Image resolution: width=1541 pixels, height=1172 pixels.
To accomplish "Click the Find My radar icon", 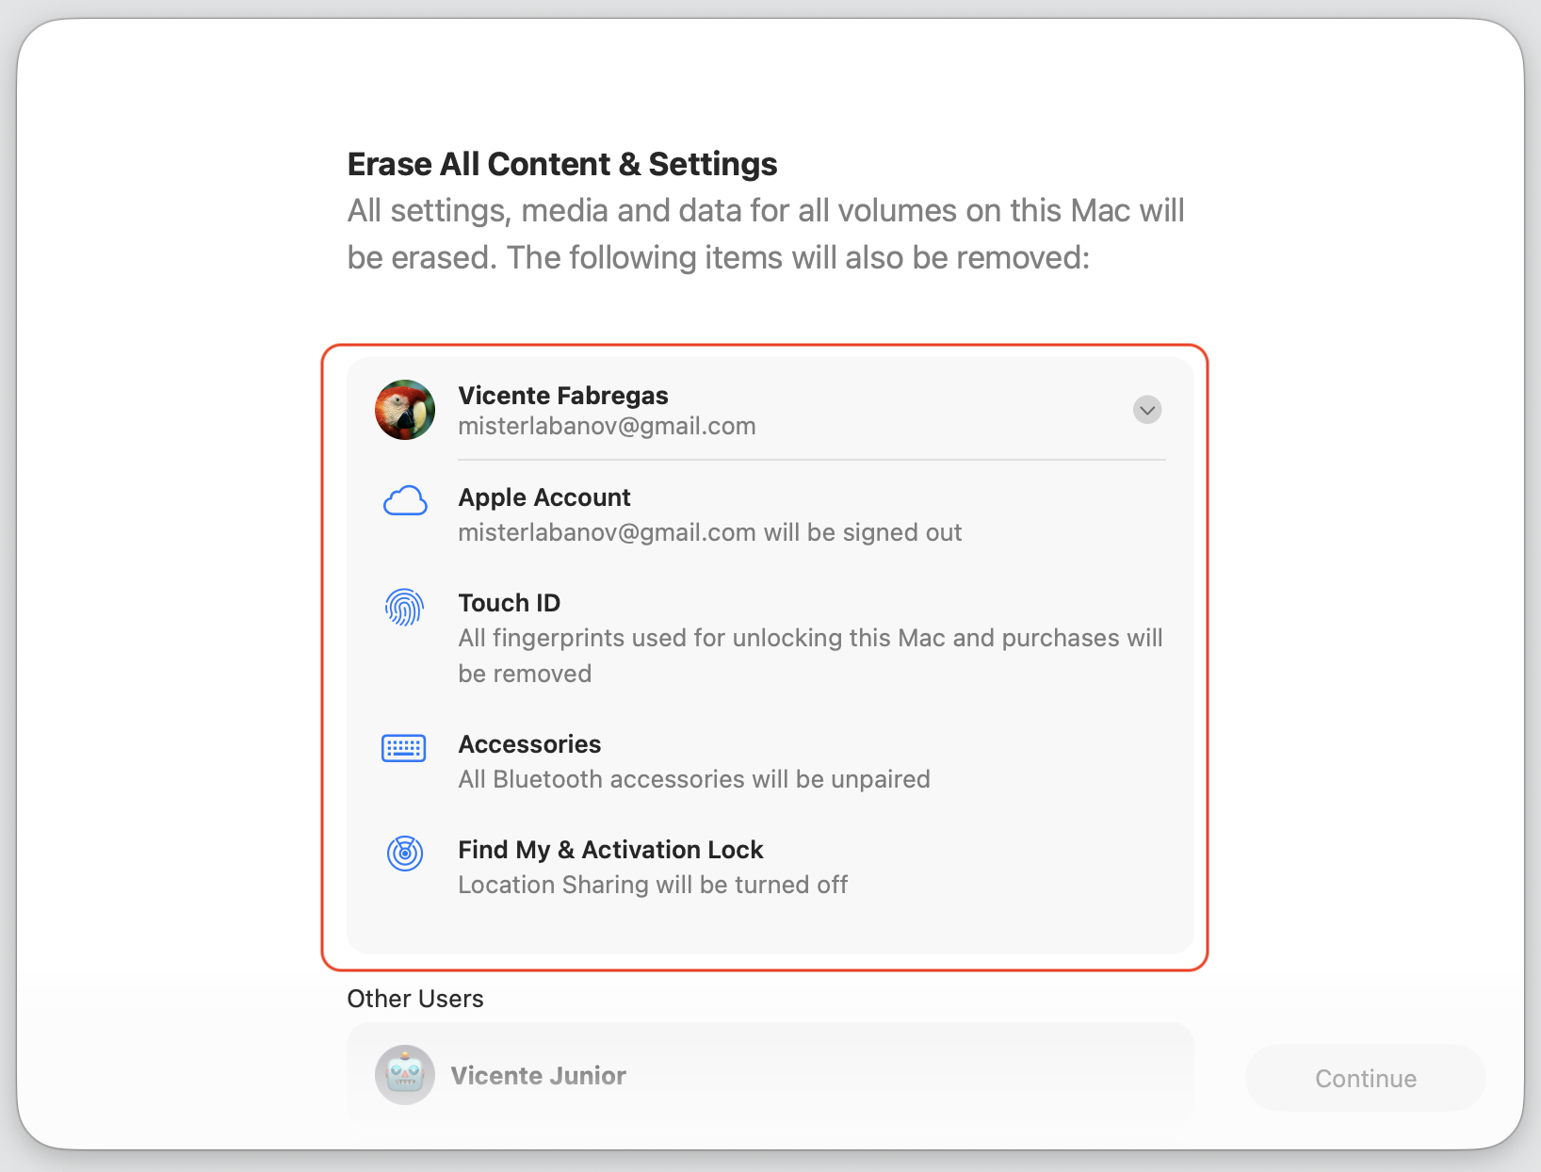I will point(405,854).
